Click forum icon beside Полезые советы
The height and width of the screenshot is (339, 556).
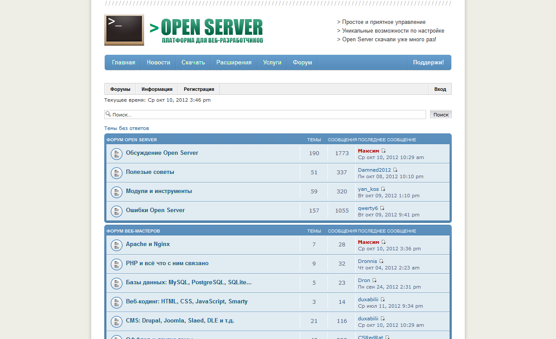[x=116, y=173]
